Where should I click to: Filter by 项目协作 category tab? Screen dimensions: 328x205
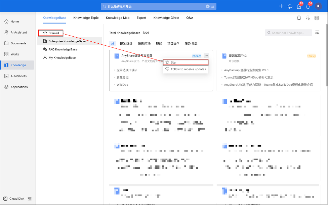[x=173, y=43]
